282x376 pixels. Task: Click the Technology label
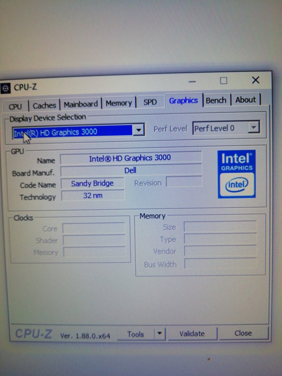click(x=38, y=197)
